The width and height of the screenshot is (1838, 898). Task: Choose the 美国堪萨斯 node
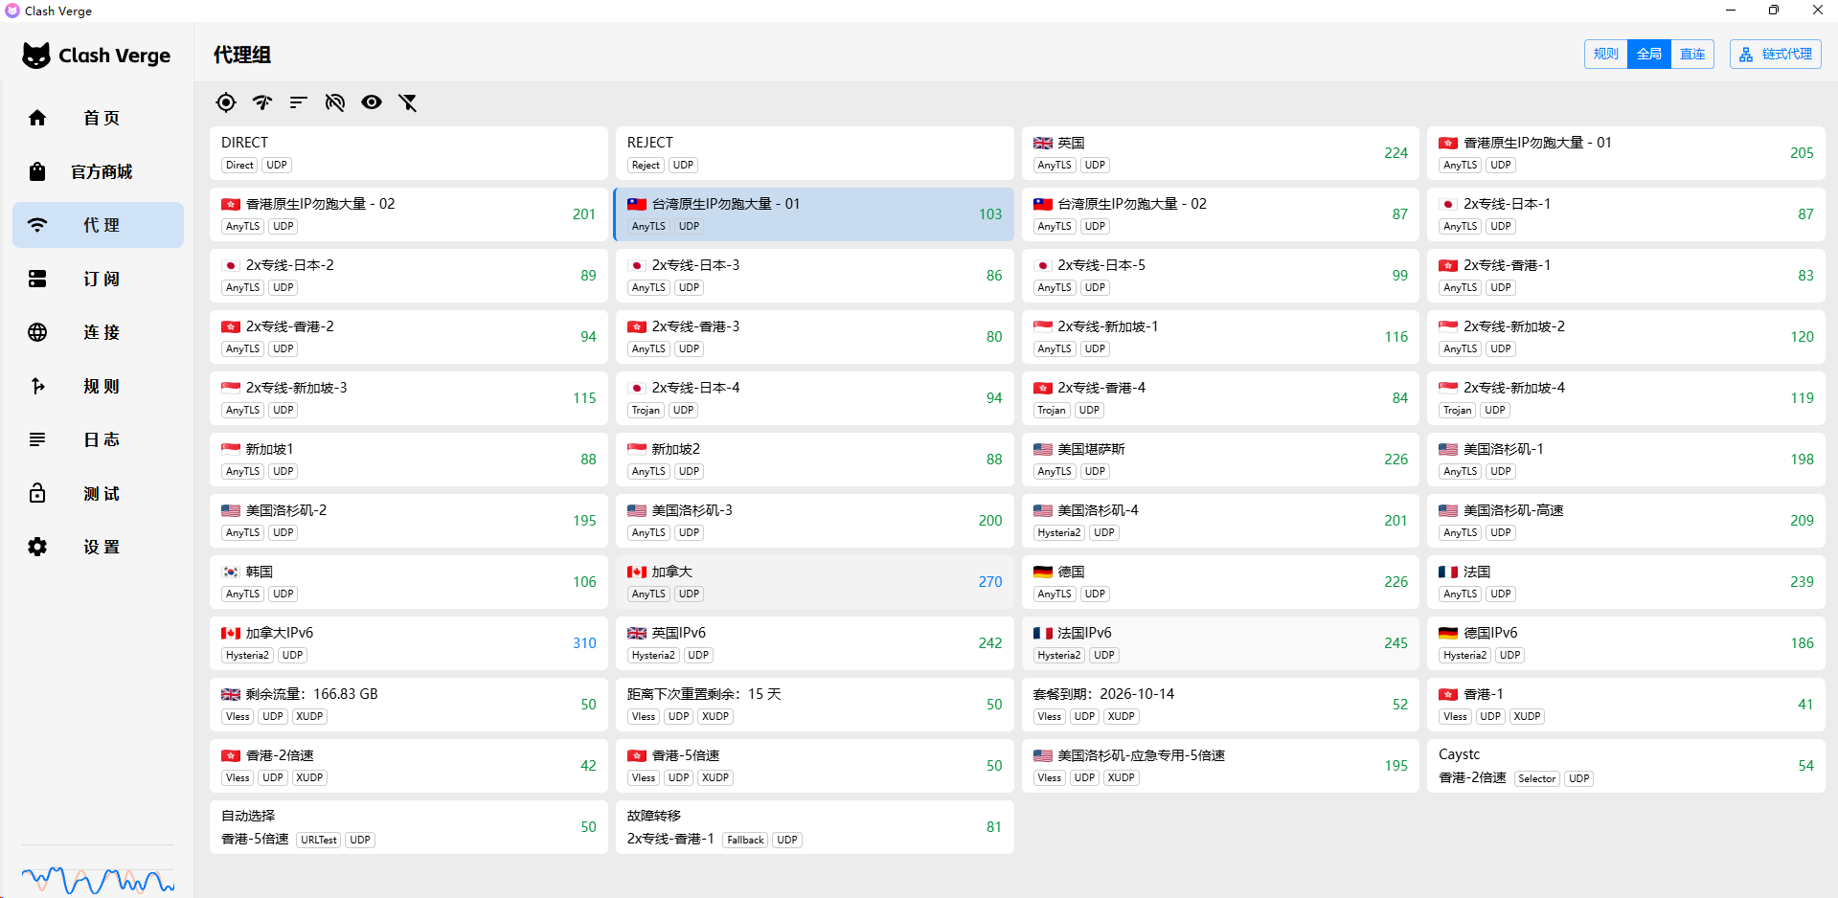click(x=1220, y=460)
